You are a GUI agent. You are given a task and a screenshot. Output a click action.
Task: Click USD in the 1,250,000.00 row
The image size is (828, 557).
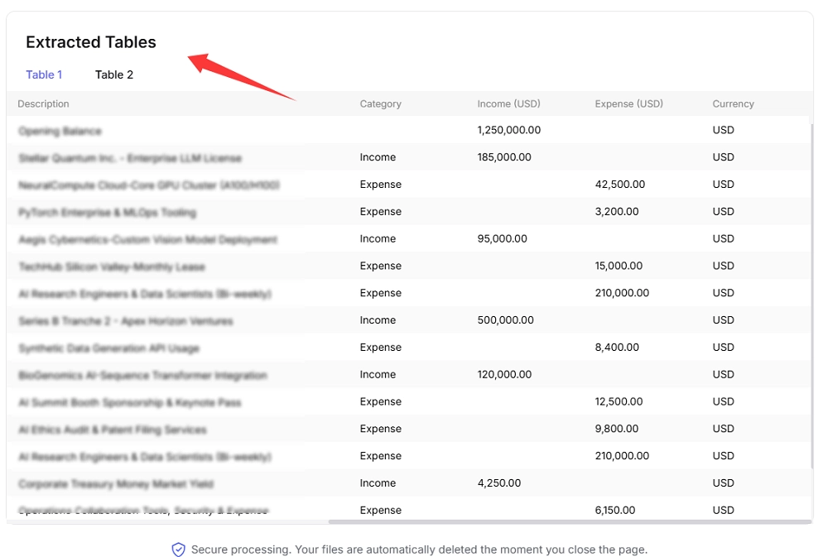coord(723,130)
